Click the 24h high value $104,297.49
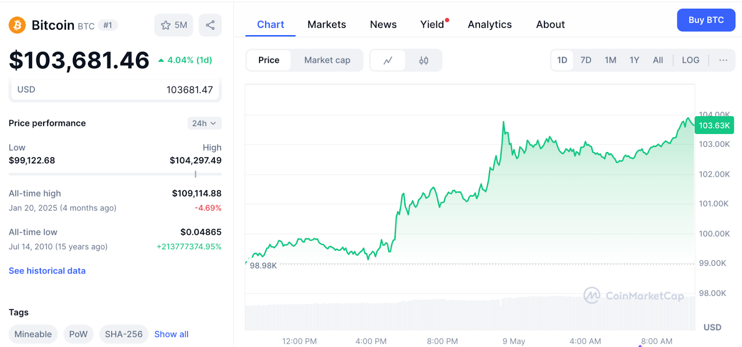The width and height of the screenshot is (742, 347). pos(196,160)
